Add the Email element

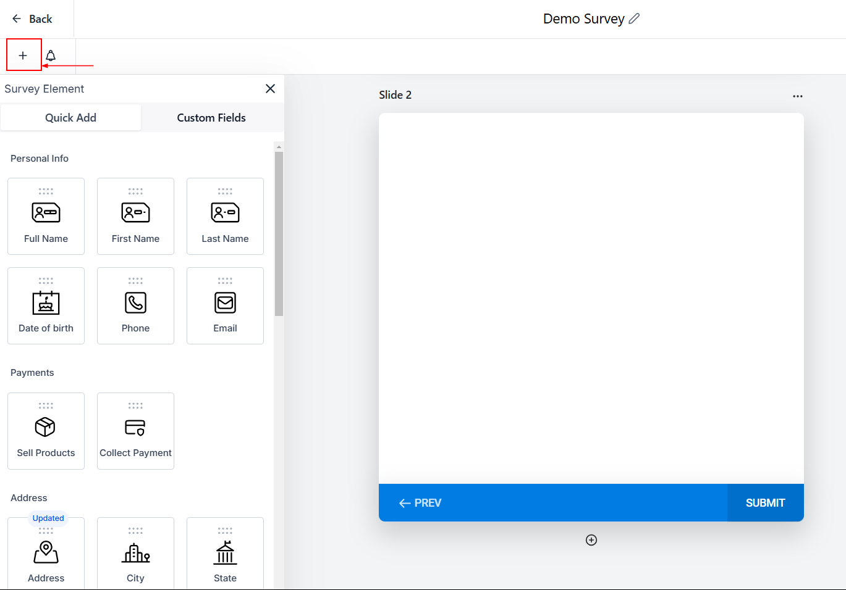[225, 305]
